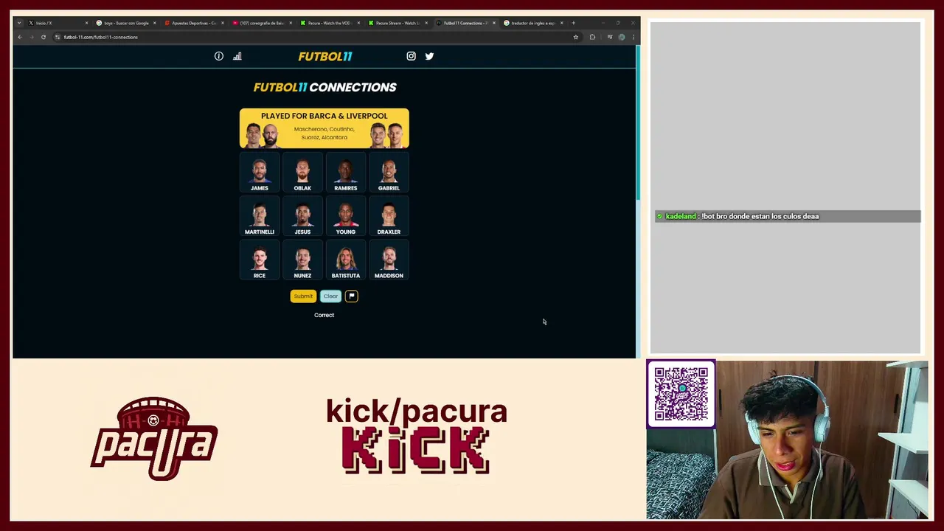
Task: Close the Futbol11 Connections tab
Action: [494, 23]
